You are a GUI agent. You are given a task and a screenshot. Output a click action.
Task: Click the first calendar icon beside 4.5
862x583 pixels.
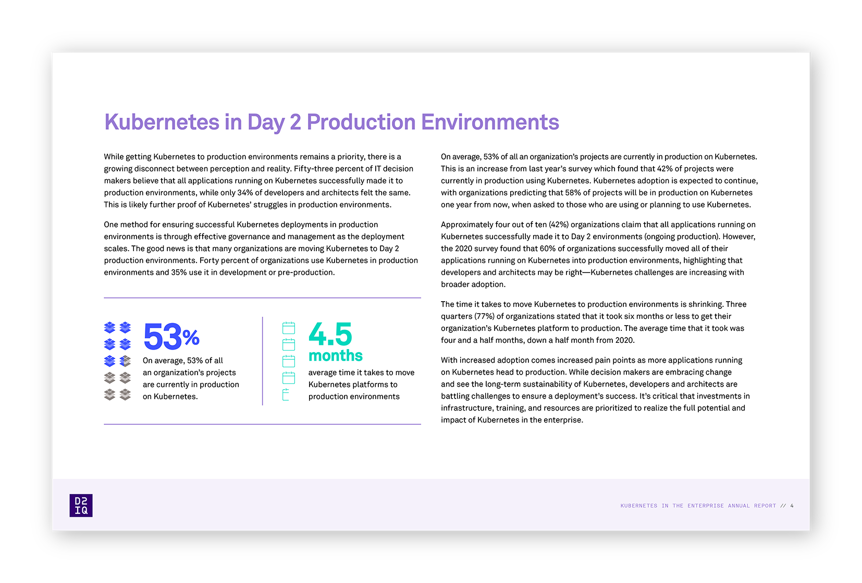coord(289,328)
